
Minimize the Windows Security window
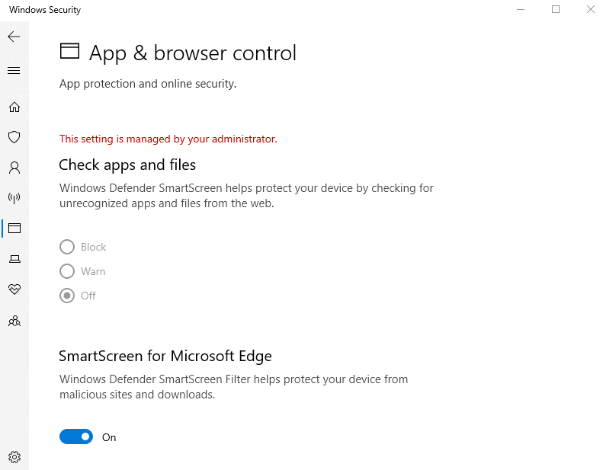point(521,10)
